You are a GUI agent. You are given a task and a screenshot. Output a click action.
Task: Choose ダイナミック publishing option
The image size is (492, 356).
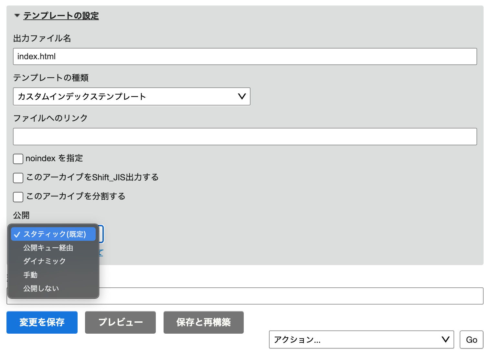click(x=44, y=261)
